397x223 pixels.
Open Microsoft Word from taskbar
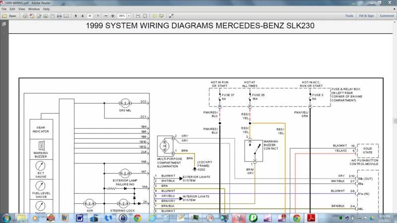pos(79,218)
